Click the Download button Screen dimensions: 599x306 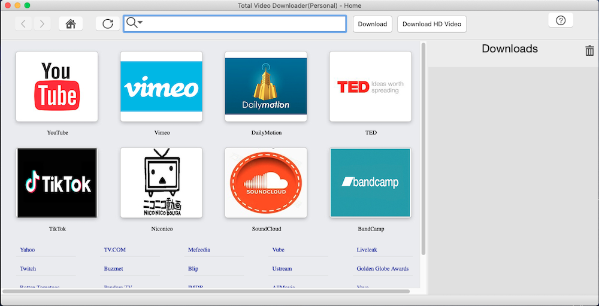[x=373, y=24]
